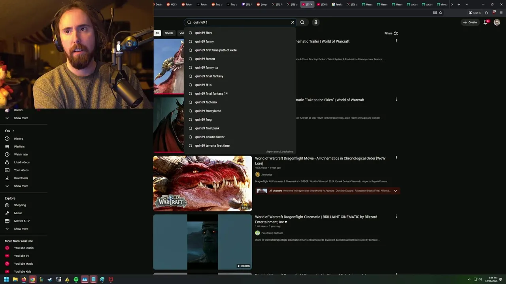The height and width of the screenshot is (284, 506).
Task: Open YouTube notifications bell
Action: (486, 22)
